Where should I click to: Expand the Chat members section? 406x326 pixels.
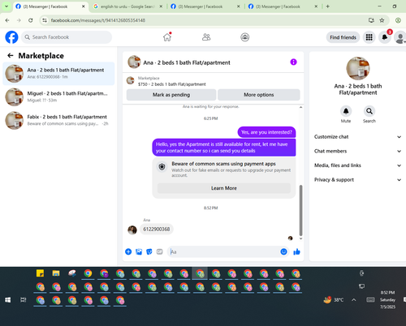(x=357, y=151)
